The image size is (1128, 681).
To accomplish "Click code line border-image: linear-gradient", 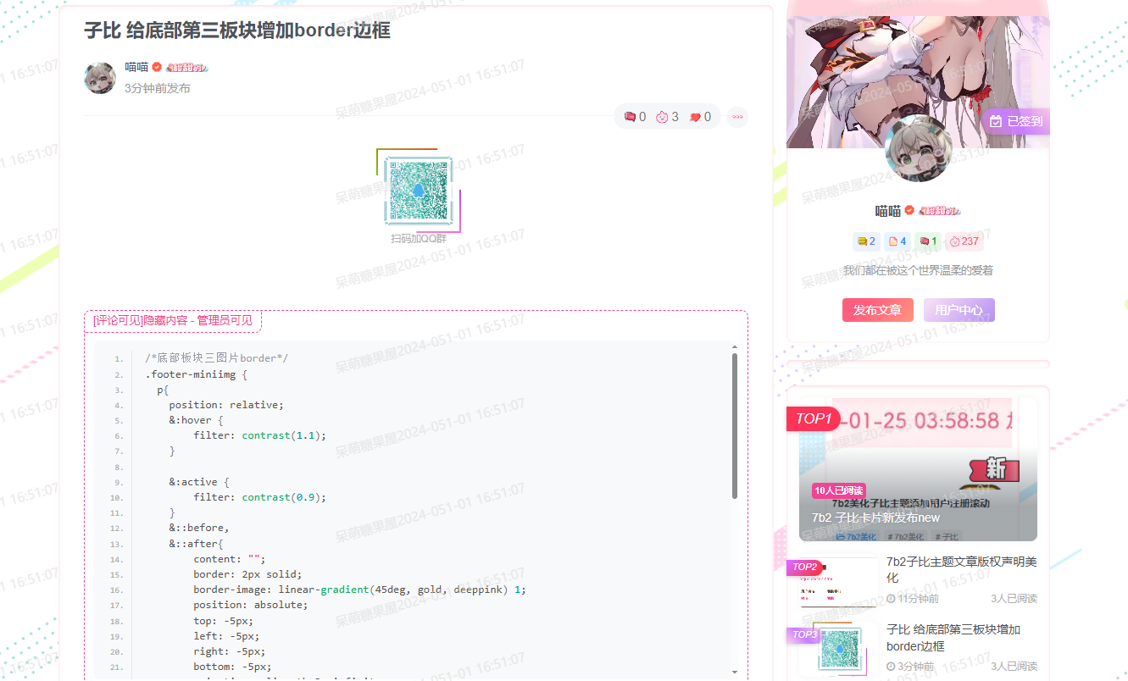I will [x=359, y=590].
